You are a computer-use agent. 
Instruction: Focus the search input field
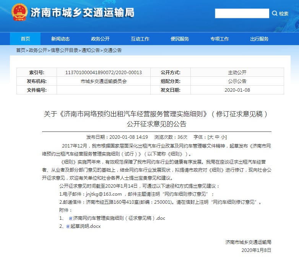point(242,13)
